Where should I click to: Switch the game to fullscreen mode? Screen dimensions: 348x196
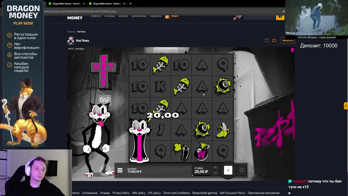[267, 41]
